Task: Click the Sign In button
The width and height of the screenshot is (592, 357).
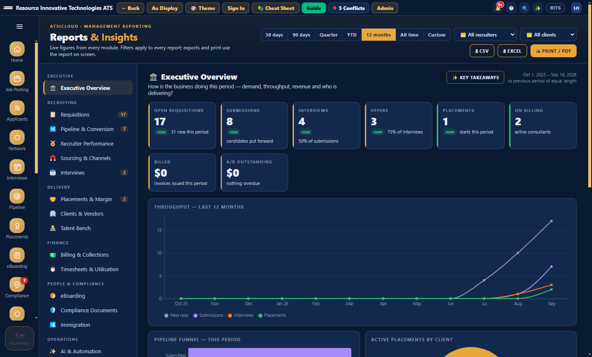Action: click(236, 8)
